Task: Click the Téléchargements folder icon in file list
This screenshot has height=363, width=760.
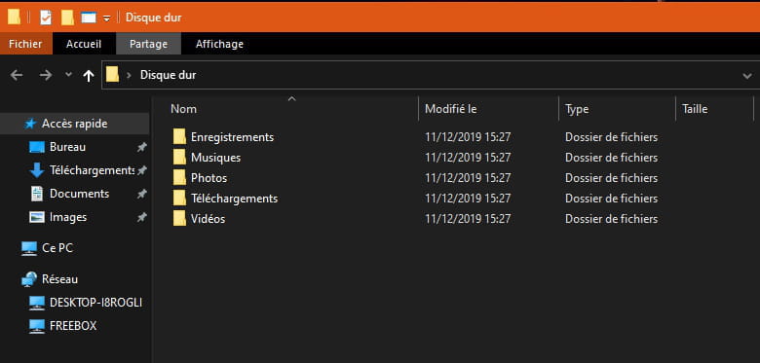Action: click(180, 198)
